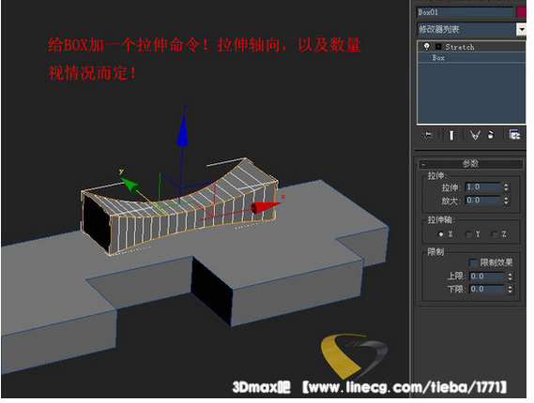Click the 放大 value field
Screen dimensions: 534x403
pyautogui.click(x=482, y=201)
